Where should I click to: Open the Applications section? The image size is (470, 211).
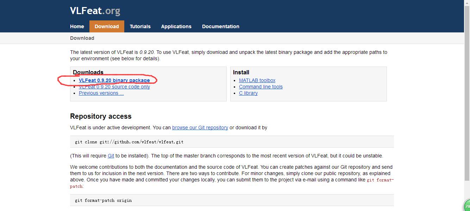click(x=176, y=26)
